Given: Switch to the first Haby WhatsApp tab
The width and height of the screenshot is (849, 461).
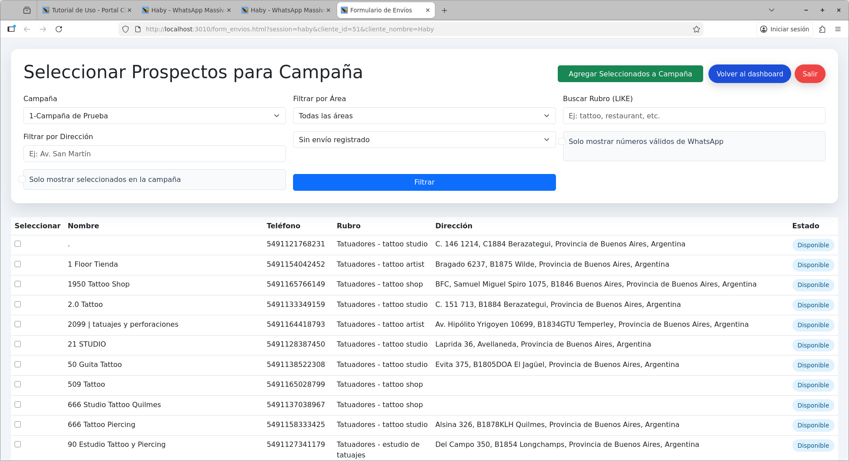Looking at the screenshot, I should pos(187,10).
